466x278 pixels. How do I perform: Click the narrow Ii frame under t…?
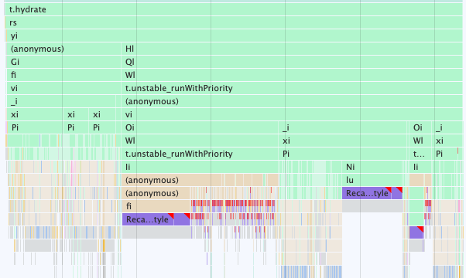pyautogui.click(x=420, y=167)
